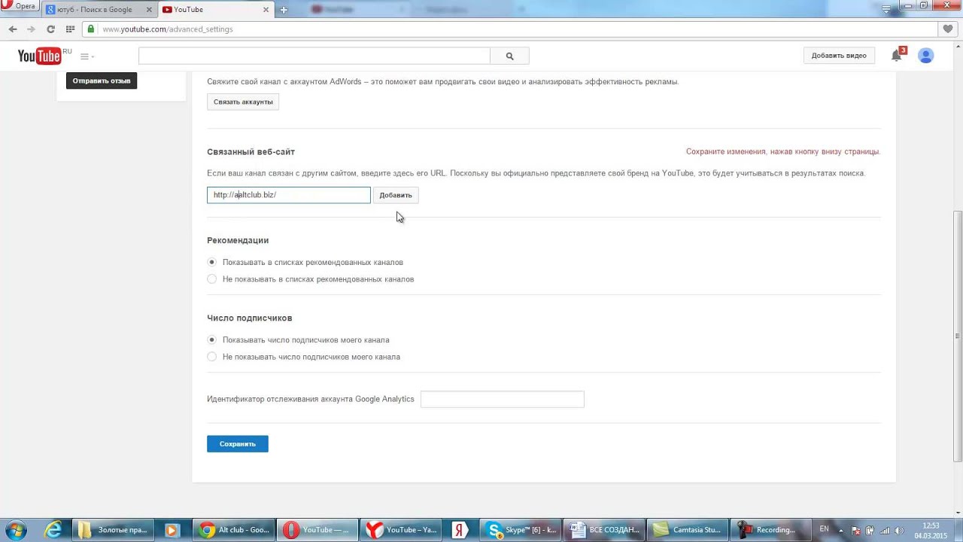Viewport: 963px width, 542px height.
Task: Click Добавить next to website URL
Action: 396,195
